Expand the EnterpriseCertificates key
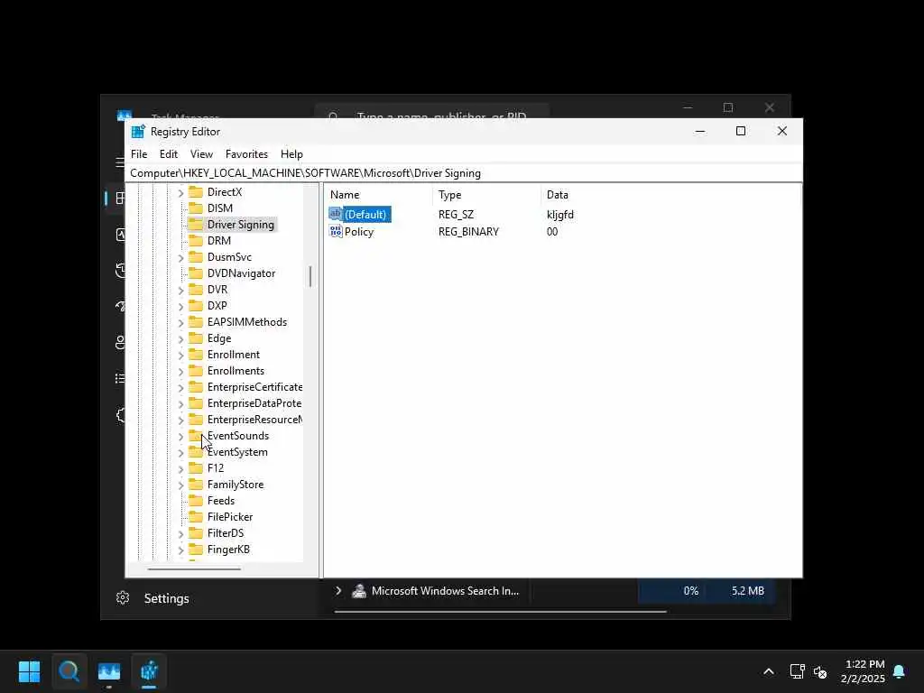 click(180, 388)
